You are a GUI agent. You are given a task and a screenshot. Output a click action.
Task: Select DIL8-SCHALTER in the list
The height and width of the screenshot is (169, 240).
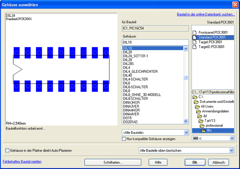point(153,99)
